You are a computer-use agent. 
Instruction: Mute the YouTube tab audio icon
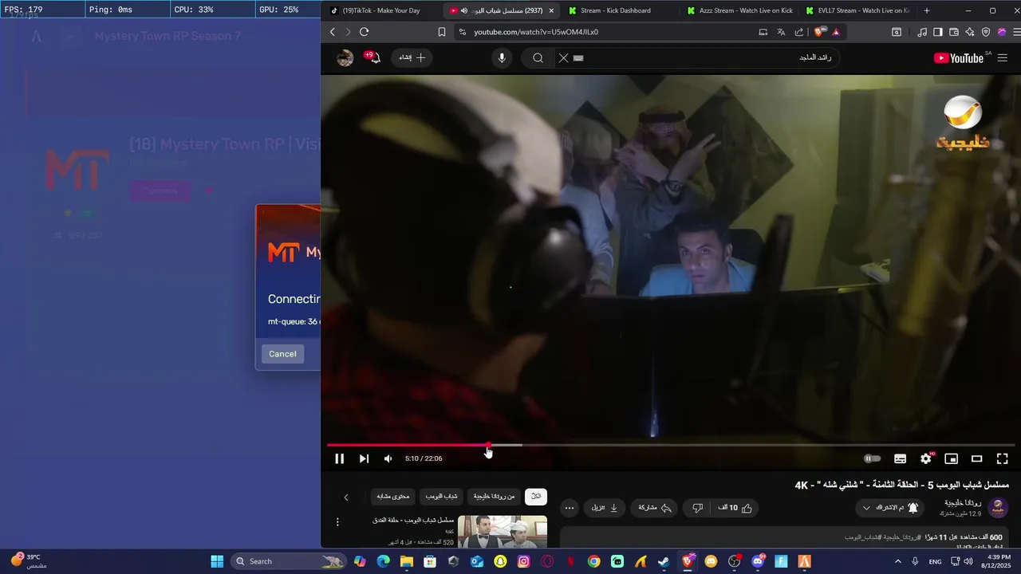pyautogui.click(x=464, y=10)
